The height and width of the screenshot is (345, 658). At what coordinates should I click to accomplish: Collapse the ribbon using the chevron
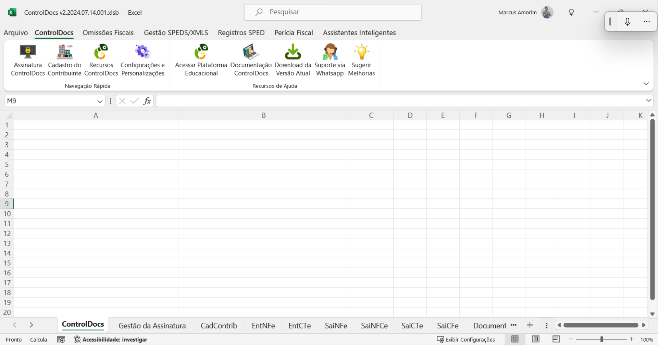(646, 84)
